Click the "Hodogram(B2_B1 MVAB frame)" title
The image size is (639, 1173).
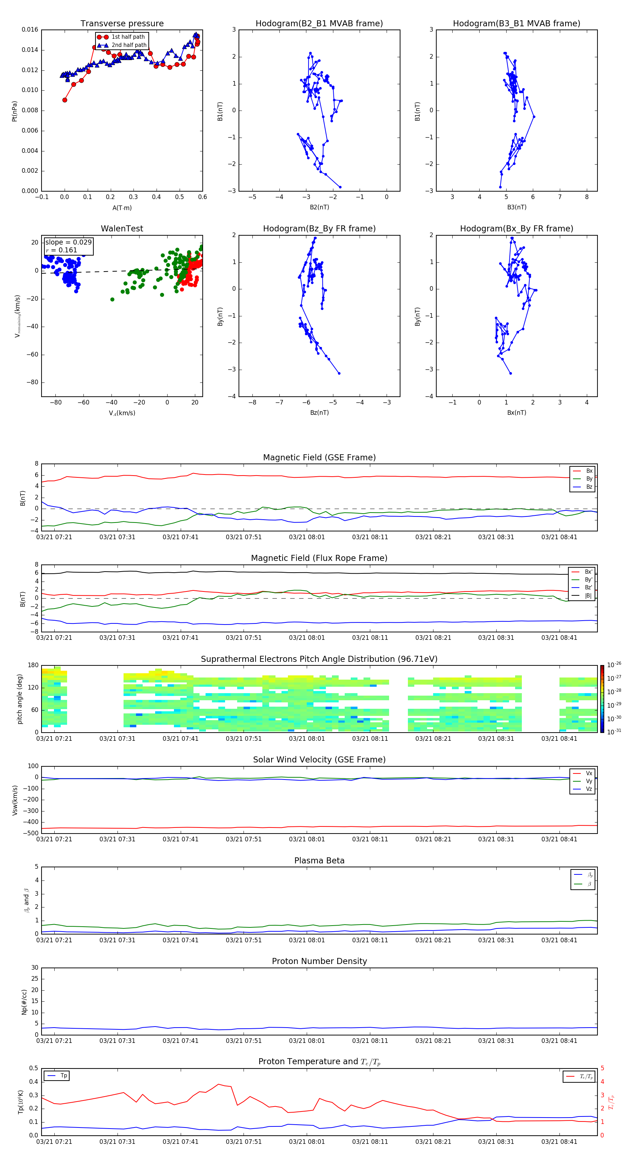point(319,24)
